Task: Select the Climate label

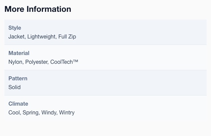Action: (18, 104)
